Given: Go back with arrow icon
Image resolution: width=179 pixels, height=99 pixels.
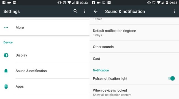Looking at the screenshot, I should (x=96, y=11).
